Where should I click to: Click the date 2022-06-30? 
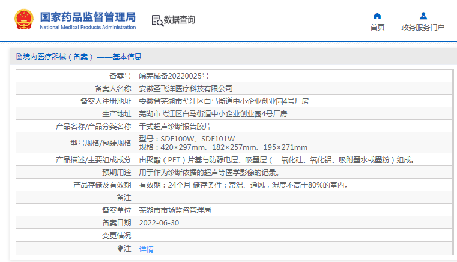click(159, 223)
